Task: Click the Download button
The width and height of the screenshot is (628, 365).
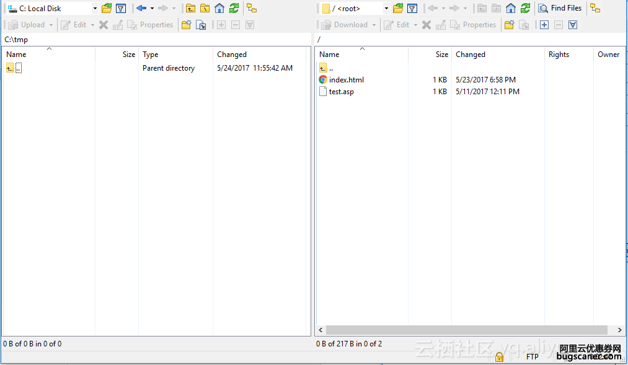Action: click(345, 25)
